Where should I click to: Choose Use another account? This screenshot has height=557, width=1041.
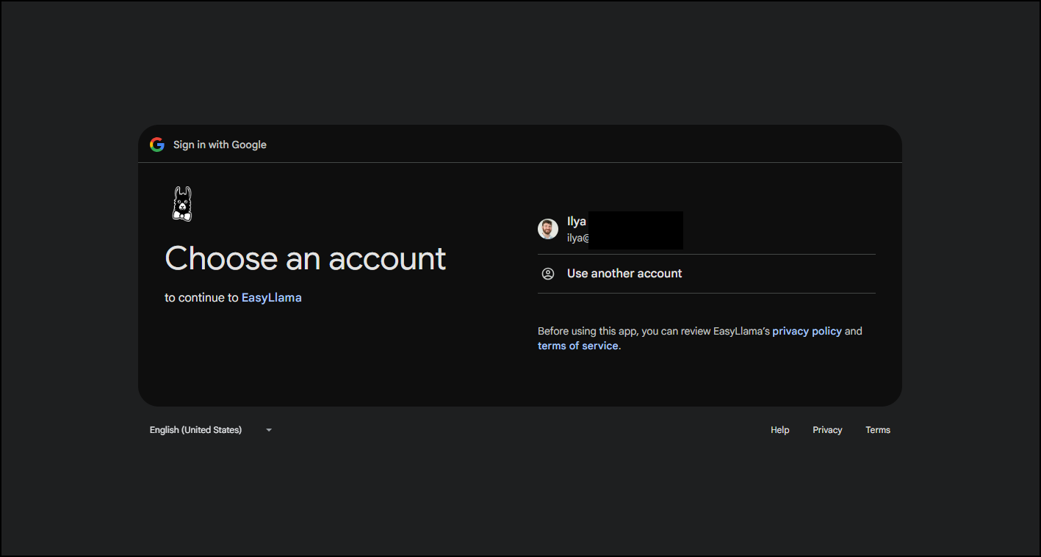624,274
